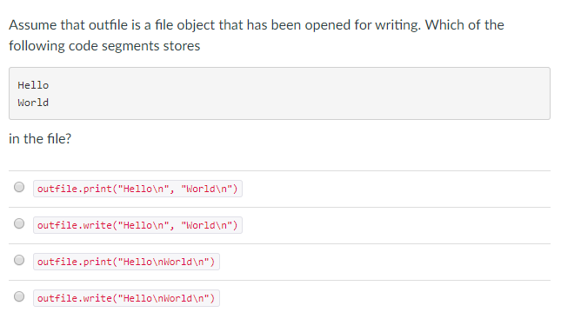Screen dimensions: 561x319
Task: Select radio button for outfile.write("Hello\n", "World\n")
Action: [19, 223]
